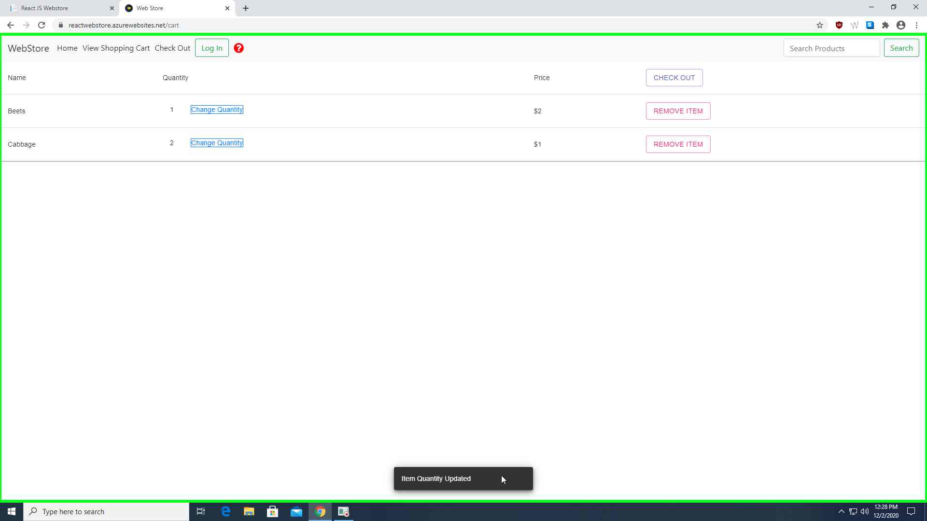Close the Web Store tab
This screenshot has width=927, height=521.
coord(227,8)
